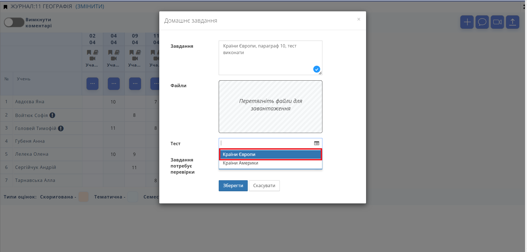Viewport: 527px width, 252px height.
Task: Click the Скоригована color swatch
Action: click(83, 197)
